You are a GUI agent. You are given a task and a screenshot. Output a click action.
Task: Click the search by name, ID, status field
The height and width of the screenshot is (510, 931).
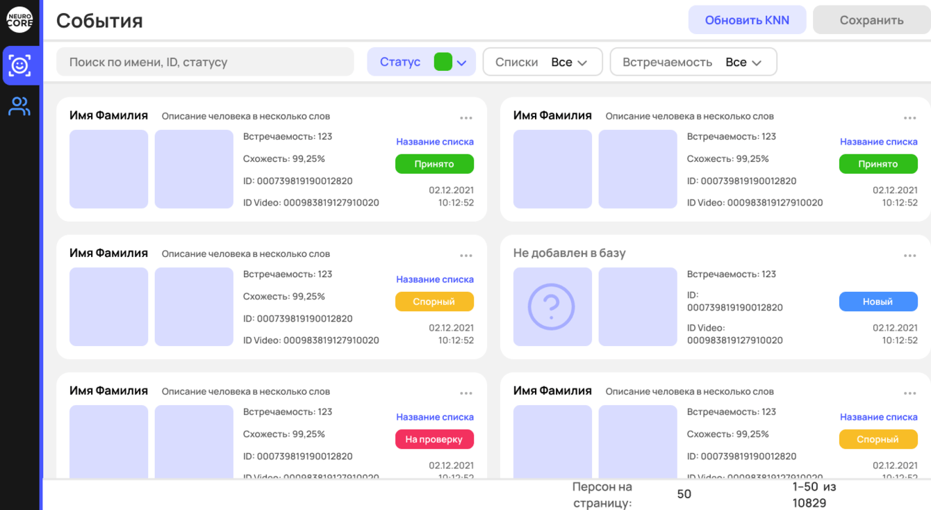(205, 62)
